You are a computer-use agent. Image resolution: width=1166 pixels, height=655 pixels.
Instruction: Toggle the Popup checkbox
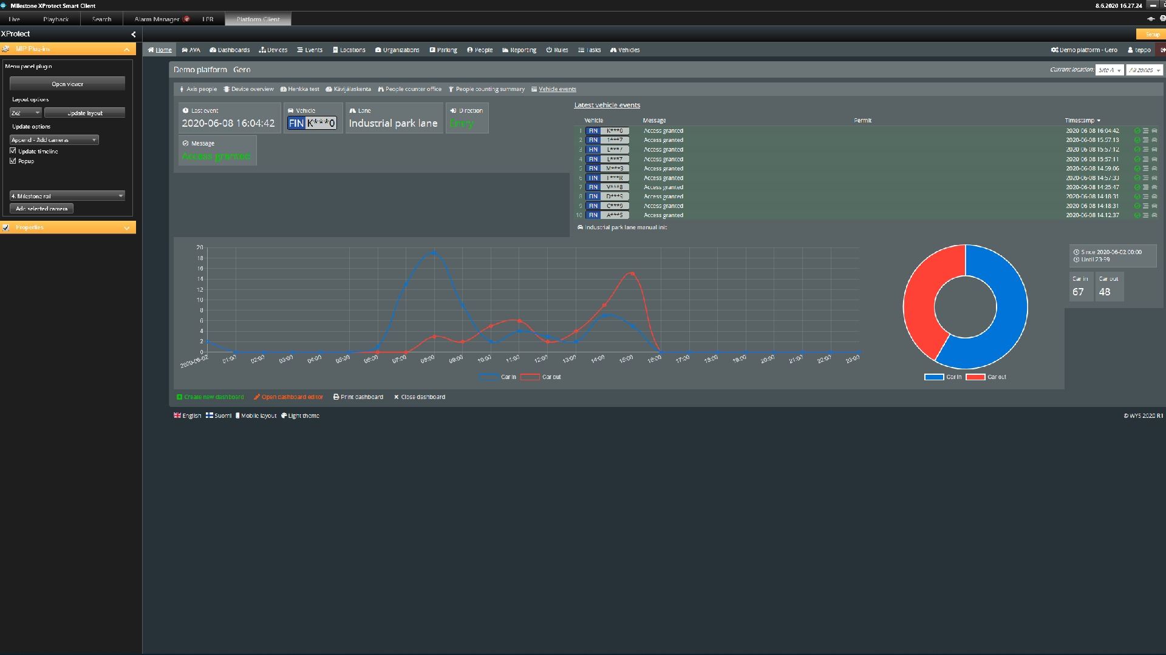click(x=13, y=161)
